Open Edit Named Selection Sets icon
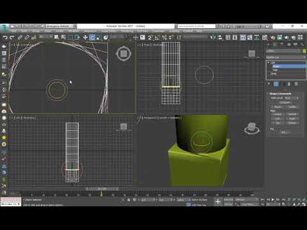This screenshot has height=230, width=307. (179, 38)
